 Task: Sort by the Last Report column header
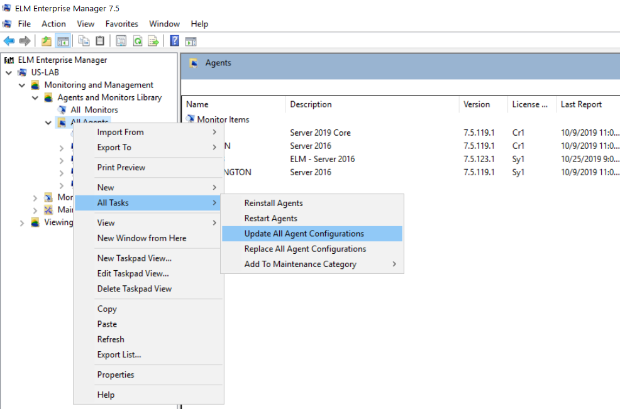click(x=588, y=104)
